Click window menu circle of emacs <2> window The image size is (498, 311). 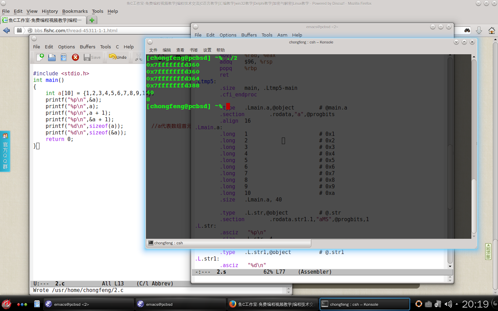pyautogui.click(x=195, y=27)
